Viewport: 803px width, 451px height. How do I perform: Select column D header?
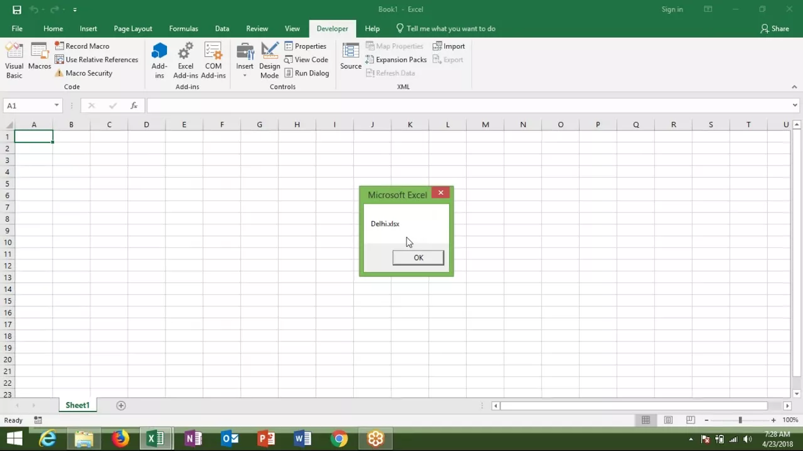(x=146, y=125)
